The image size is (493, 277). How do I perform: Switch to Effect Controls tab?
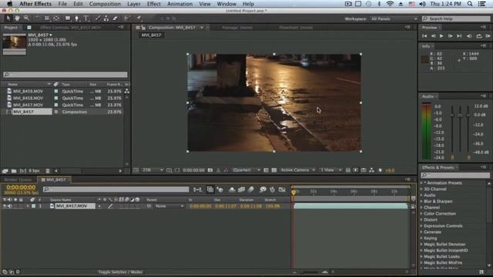coord(70,28)
